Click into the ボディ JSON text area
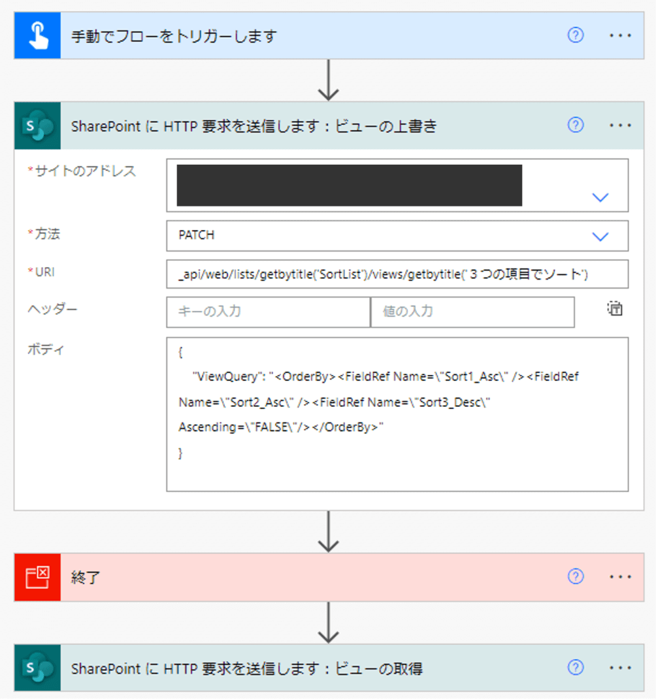656x699 pixels. [397, 415]
